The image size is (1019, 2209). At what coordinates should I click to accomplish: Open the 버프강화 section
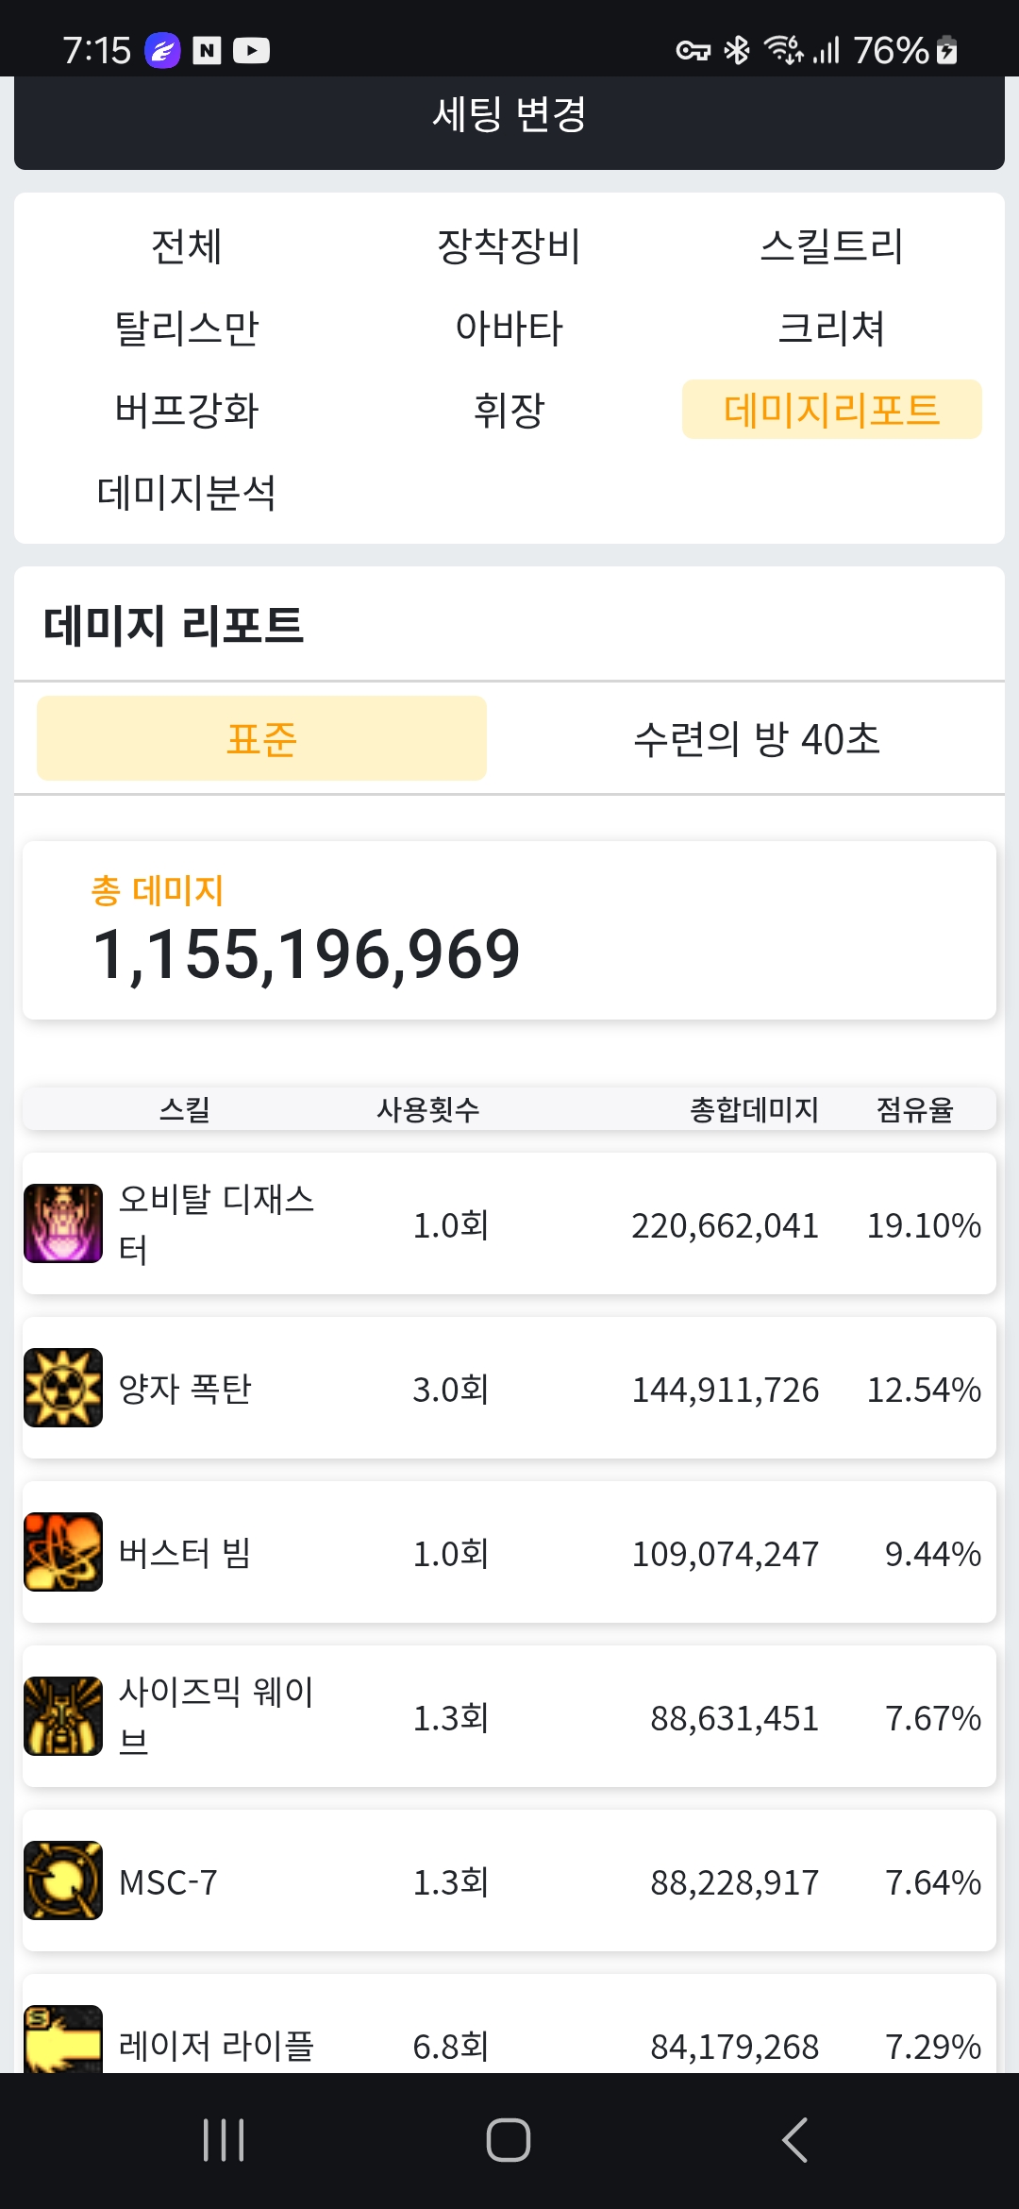(187, 411)
